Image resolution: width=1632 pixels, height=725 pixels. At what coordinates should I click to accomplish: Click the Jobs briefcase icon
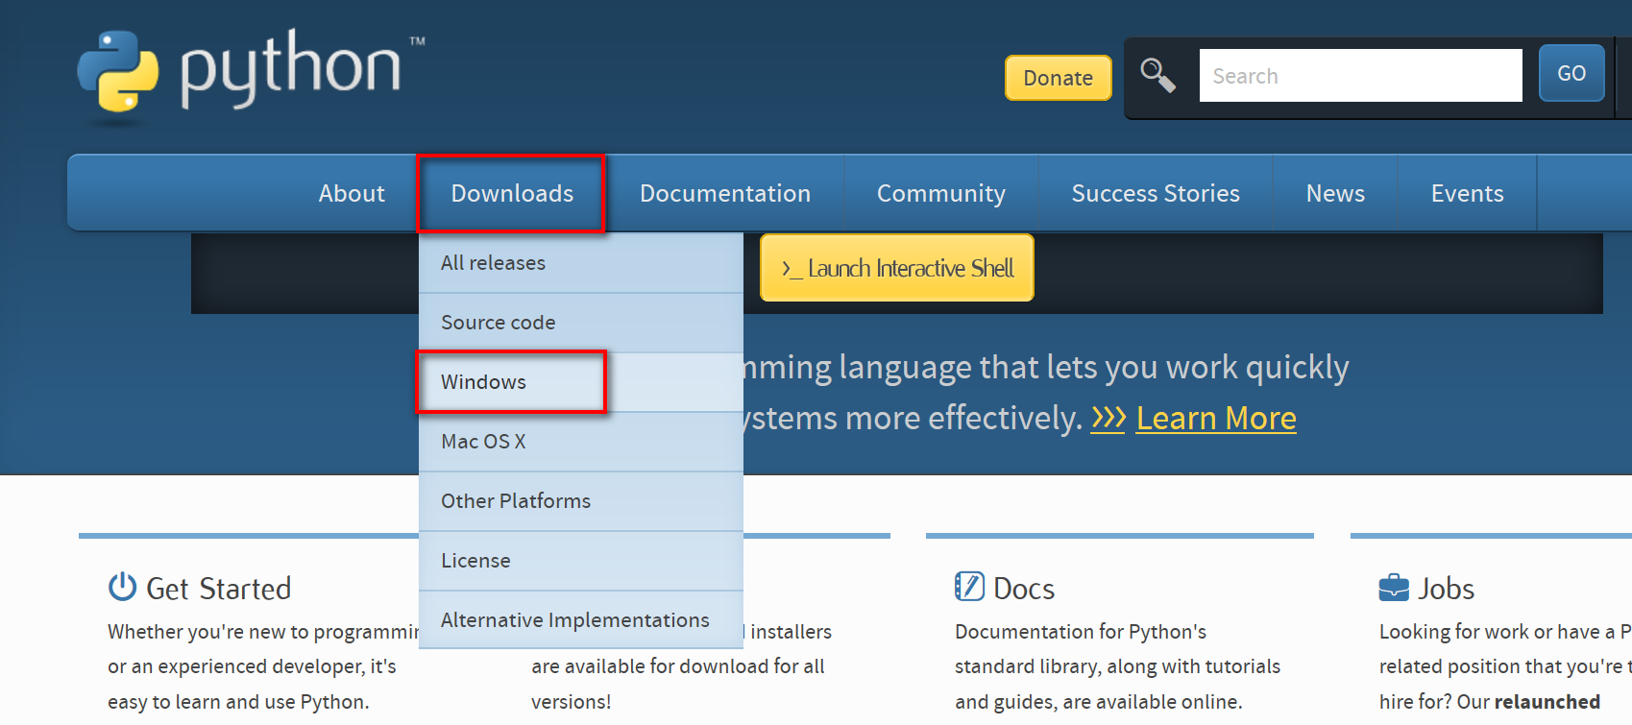tap(1394, 587)
